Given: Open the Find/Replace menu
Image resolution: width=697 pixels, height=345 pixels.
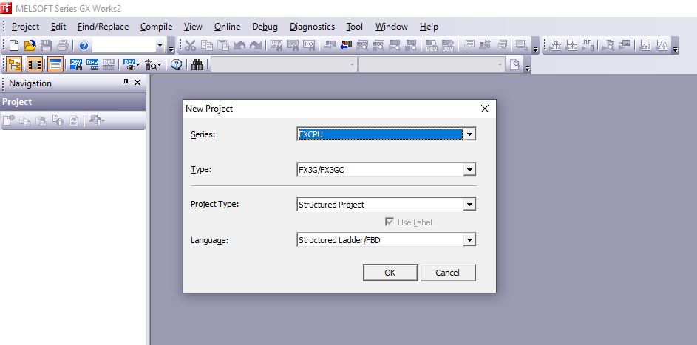Looking at the screenshot, I should tap(103, 27).
